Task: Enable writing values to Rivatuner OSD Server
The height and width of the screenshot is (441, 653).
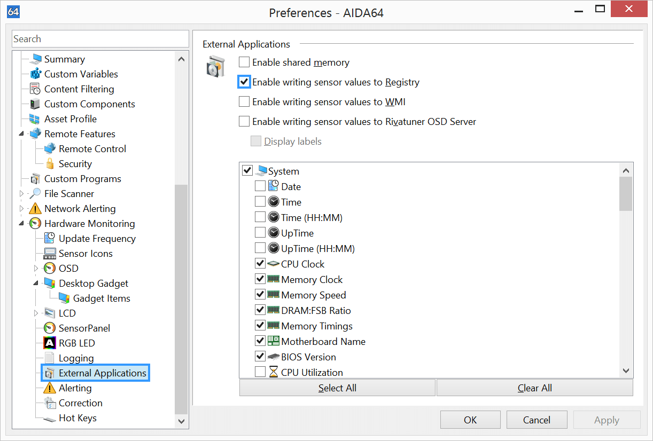Action: pyautogui.click(x=244, y=122)
